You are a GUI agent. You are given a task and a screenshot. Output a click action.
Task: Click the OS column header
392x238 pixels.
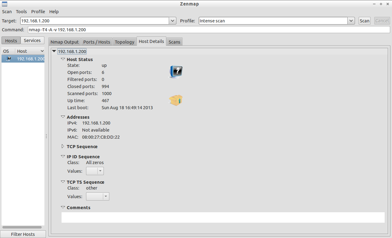(x=8, y=51)
